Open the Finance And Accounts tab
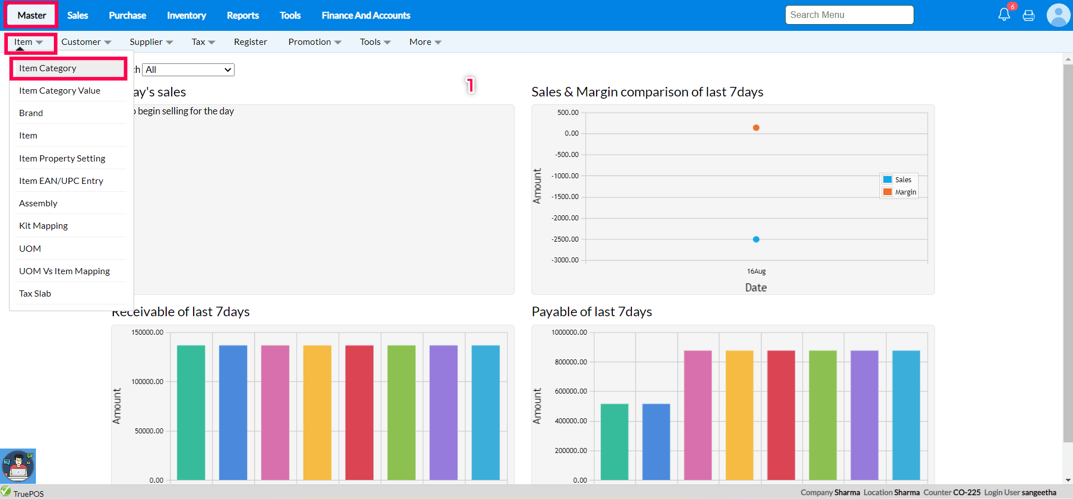Image resolution: width=1073 pixels, height=499 pixels. point(365,16)
